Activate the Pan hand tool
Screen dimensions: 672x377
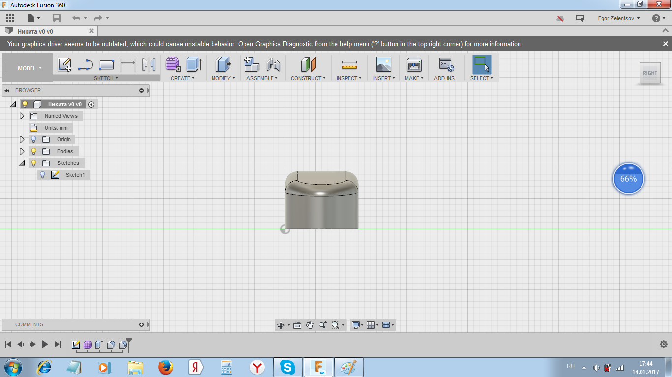pos(310,325)
